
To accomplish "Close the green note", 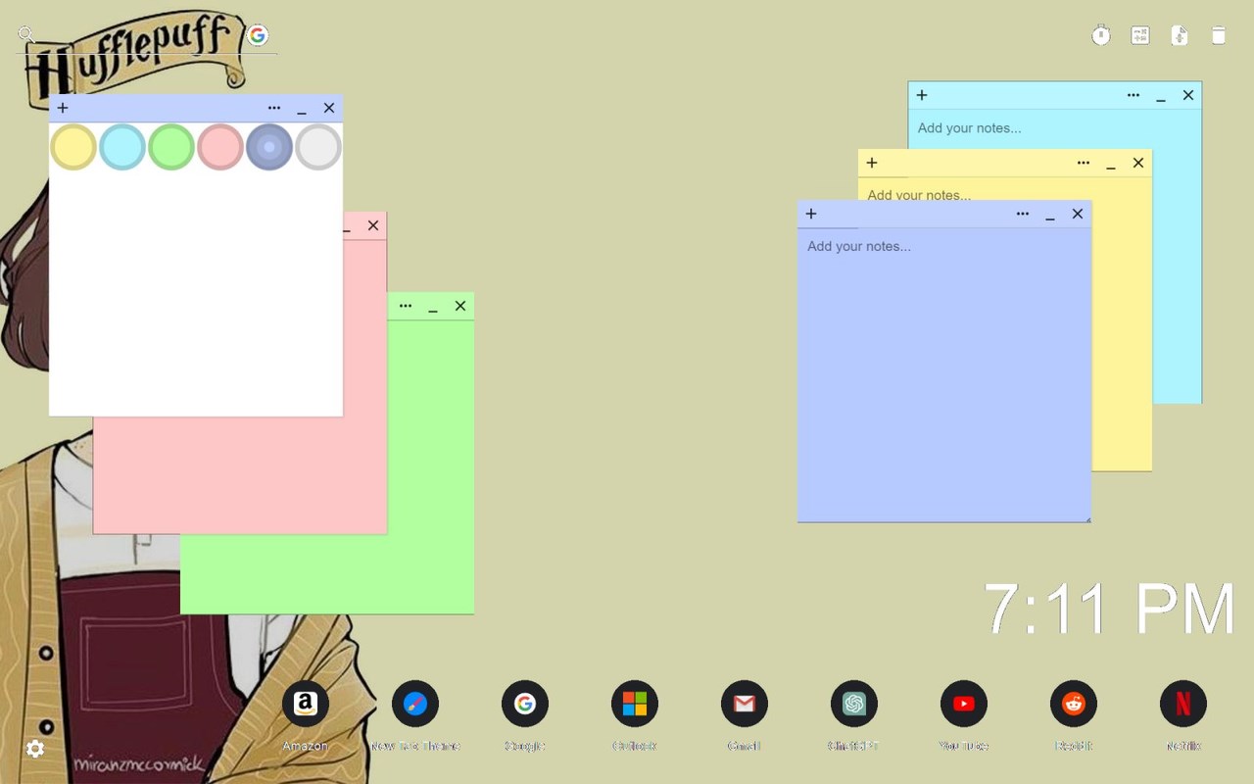I will (460, 306).
